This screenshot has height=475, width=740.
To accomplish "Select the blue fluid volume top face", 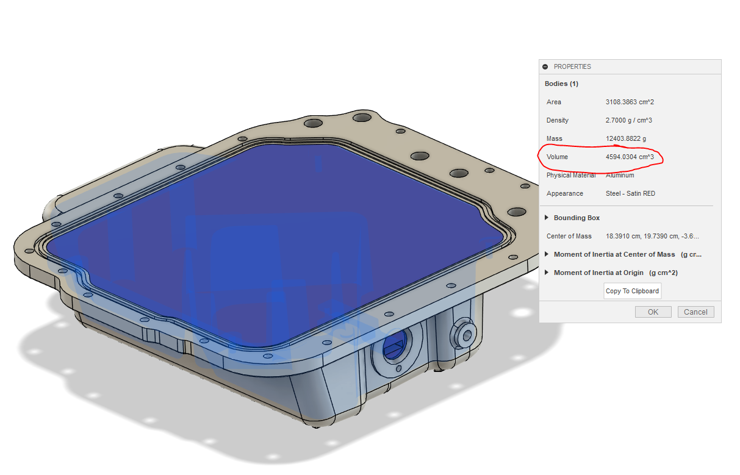I will pyautogui.click(x=275, y=207).
